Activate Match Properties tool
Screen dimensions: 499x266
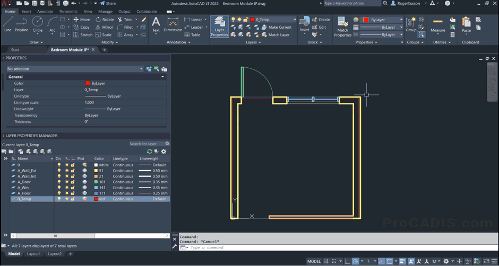343,26
